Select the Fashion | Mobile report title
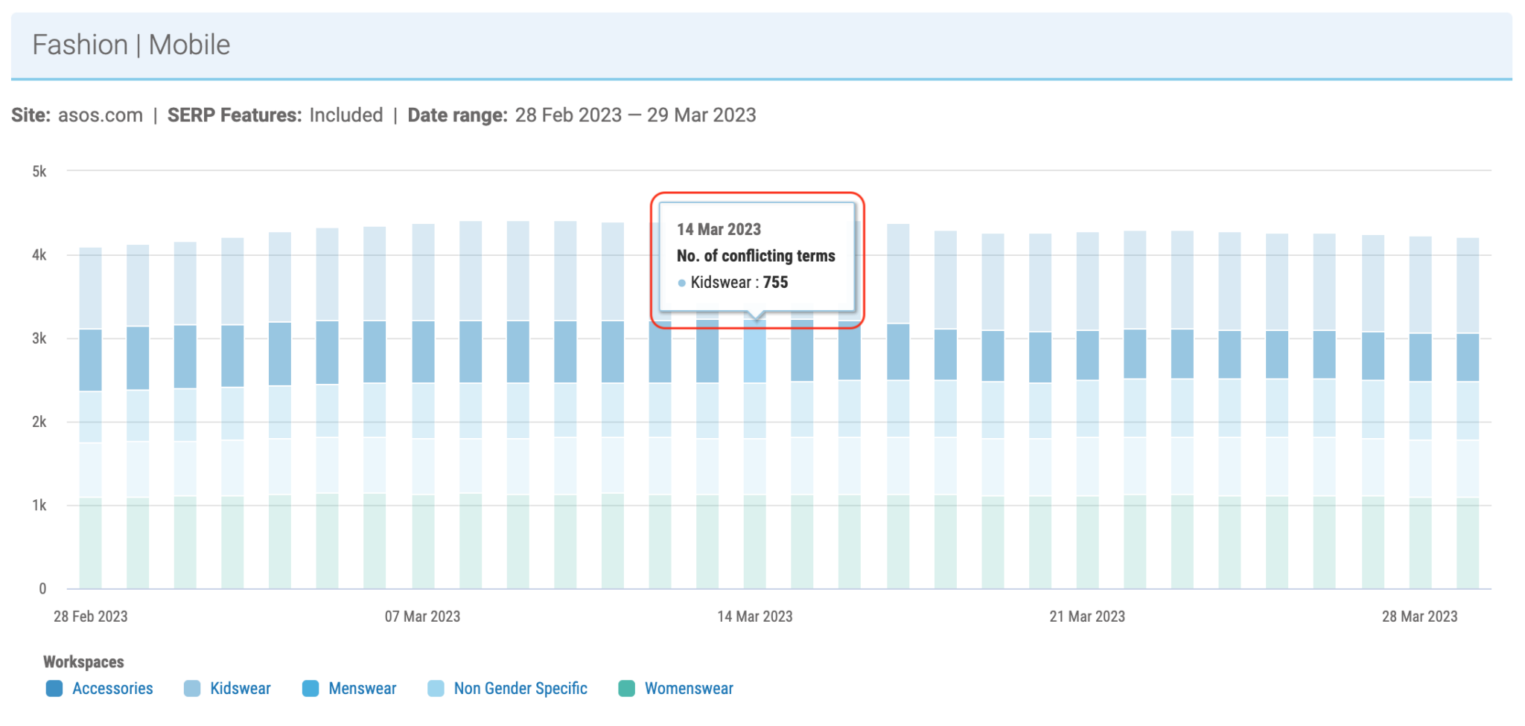The width and height of the screenshot is (1525, 726). pyautogui.click(x=131, y=45)
